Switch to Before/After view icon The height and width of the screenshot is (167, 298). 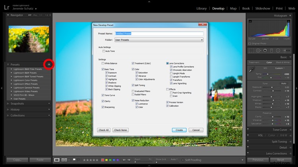click(64, 160)
